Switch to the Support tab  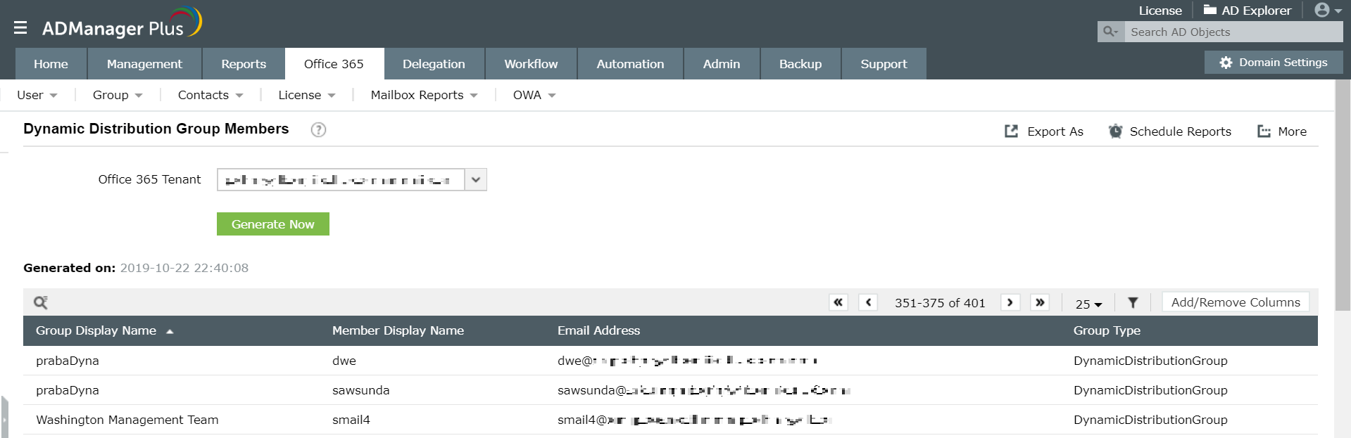(884, 64)
